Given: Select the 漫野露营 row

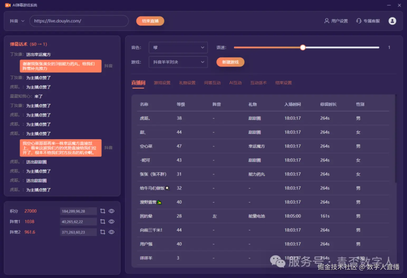Looking at the screenshot, I should 263,202.
